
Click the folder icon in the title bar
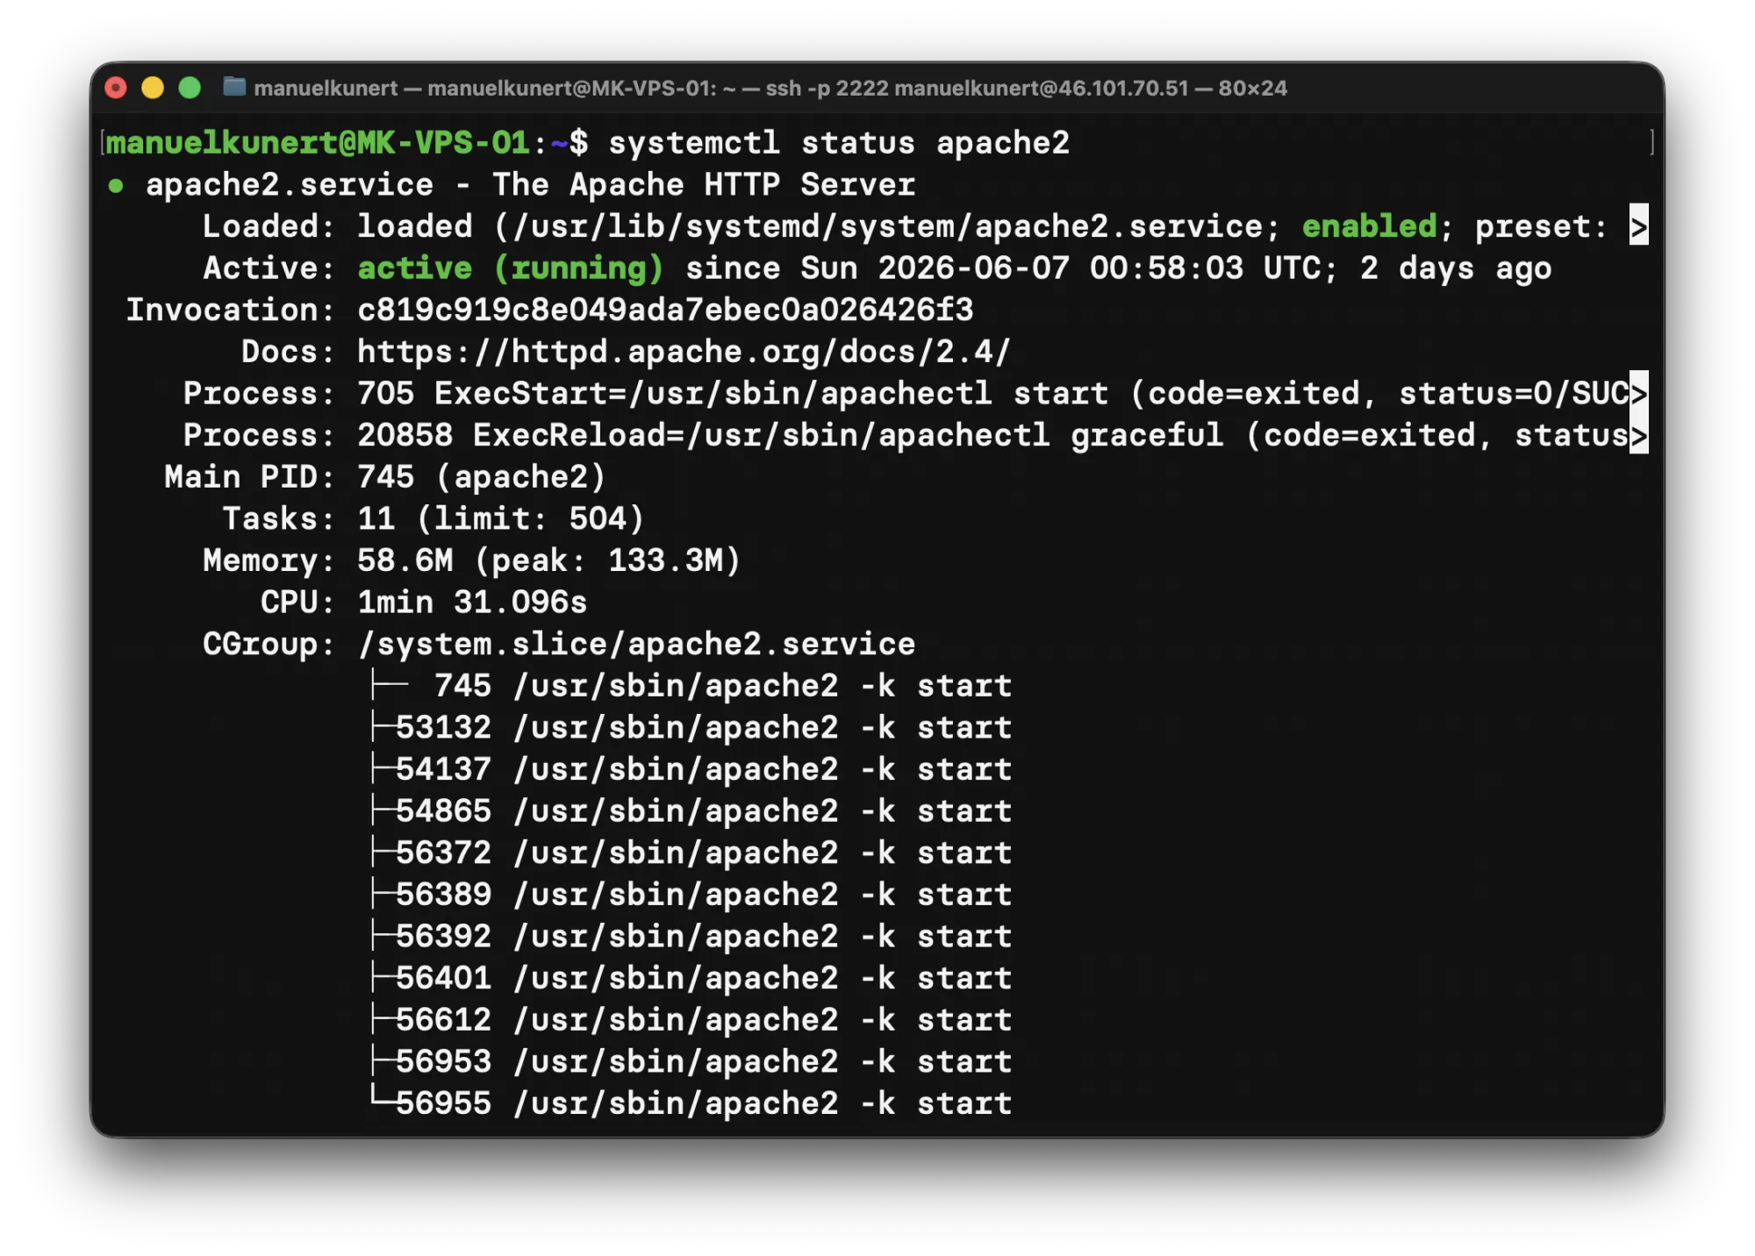click(233, 87)
